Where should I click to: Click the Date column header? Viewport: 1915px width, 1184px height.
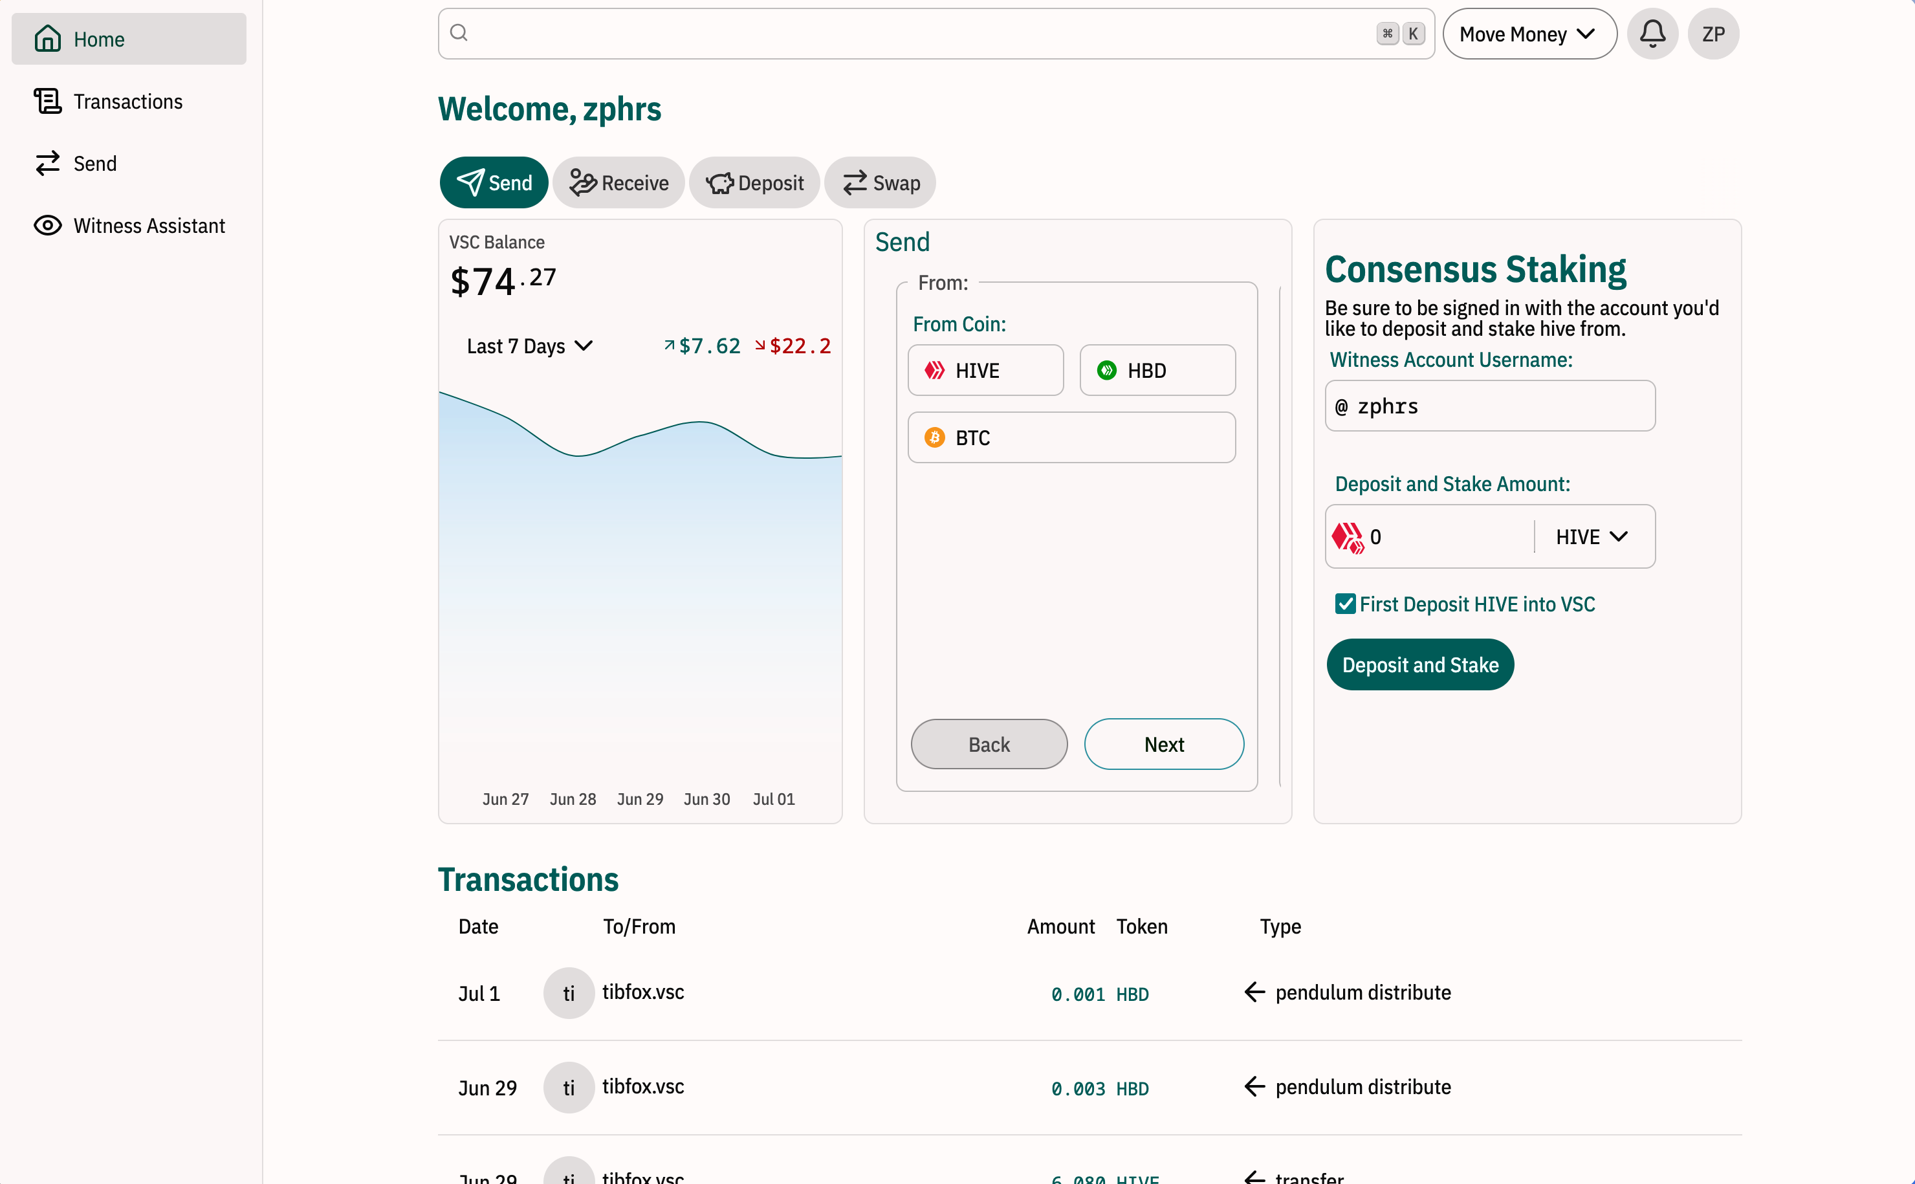[477, 926]
